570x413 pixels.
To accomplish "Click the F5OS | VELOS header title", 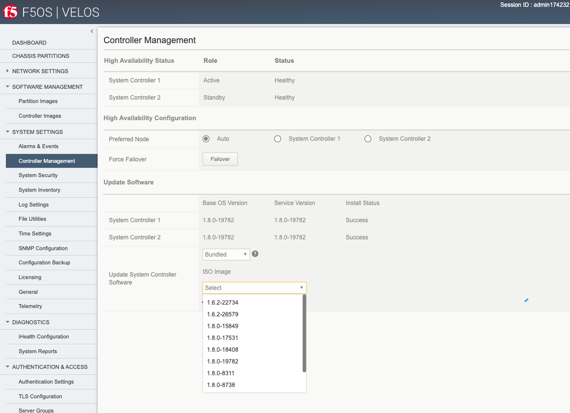I will point(61,12).
